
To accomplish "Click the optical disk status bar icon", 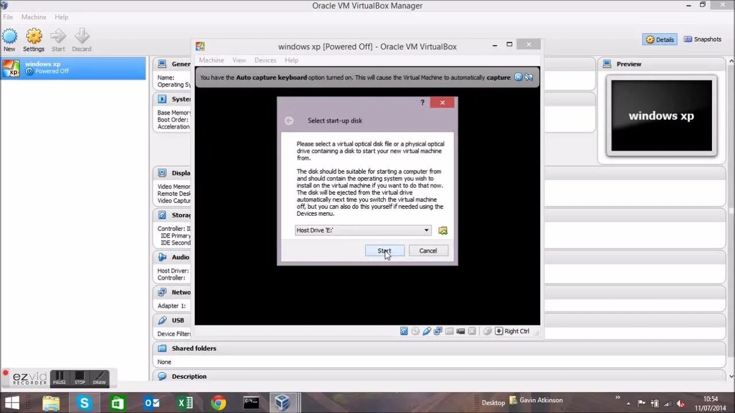I will (x=415, y=331).
